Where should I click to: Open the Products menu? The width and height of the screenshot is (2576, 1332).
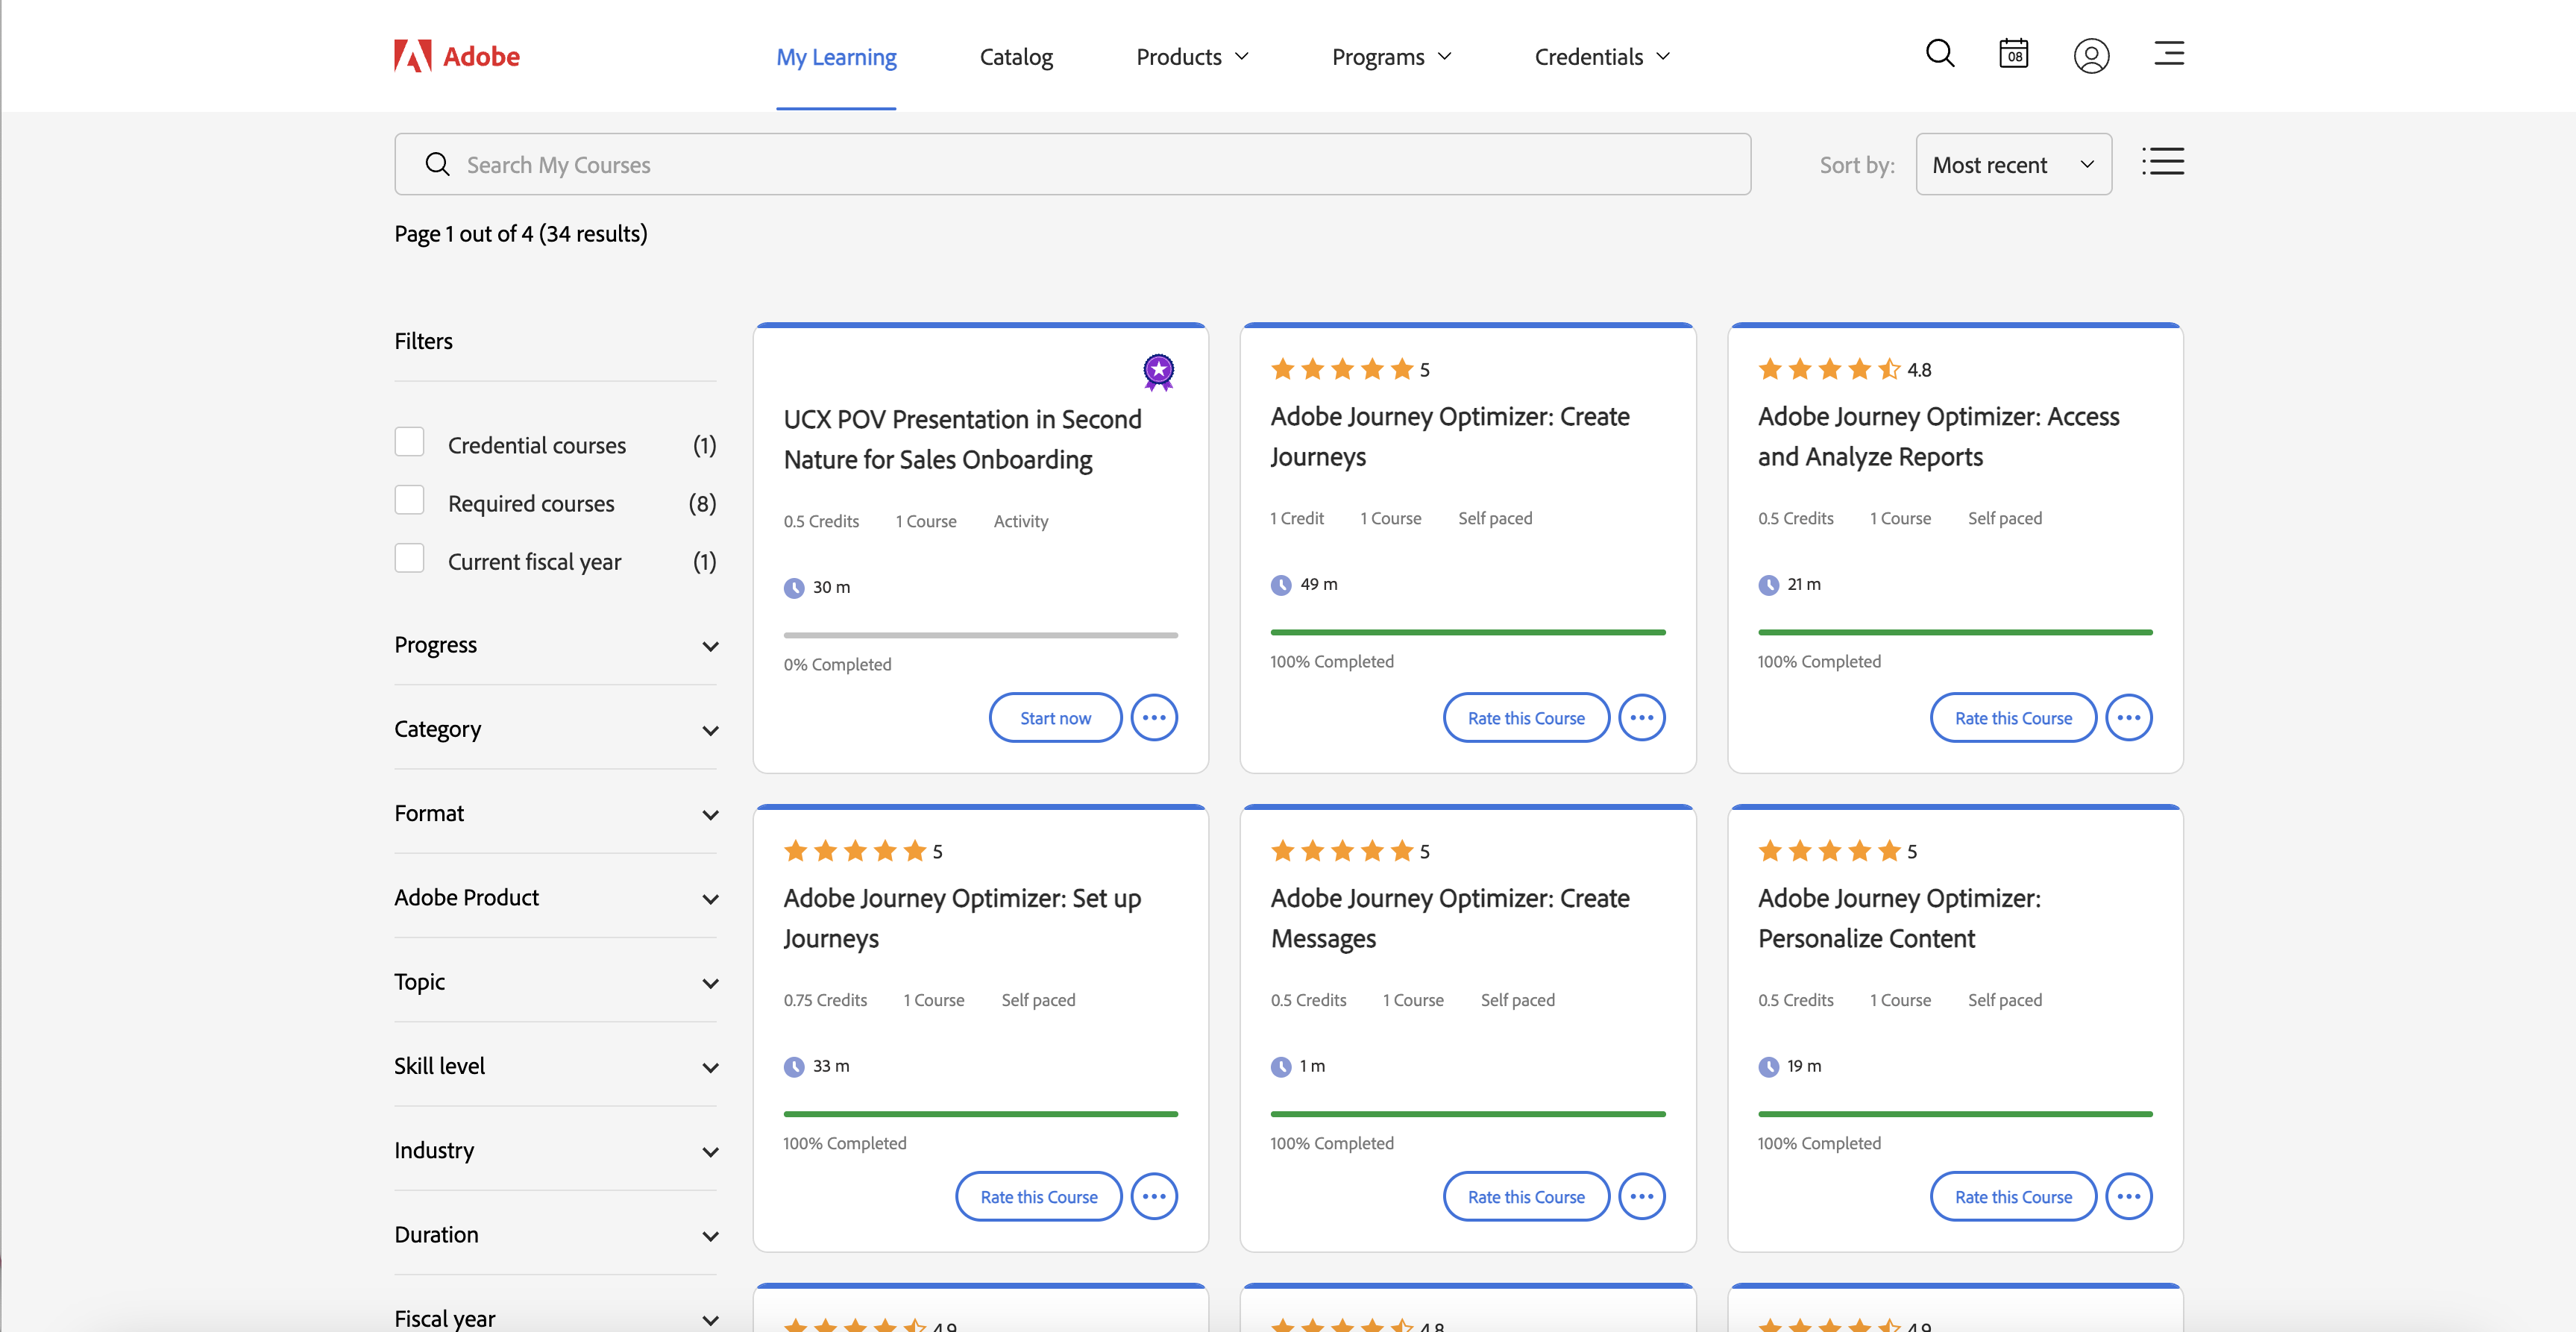[x=1192, y=57]
